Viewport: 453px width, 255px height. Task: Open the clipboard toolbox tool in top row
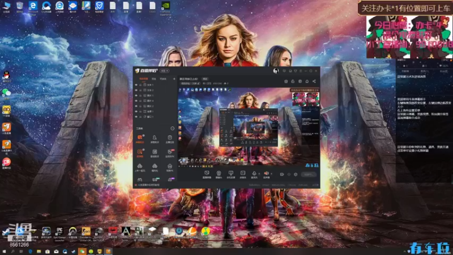point(169,139)
